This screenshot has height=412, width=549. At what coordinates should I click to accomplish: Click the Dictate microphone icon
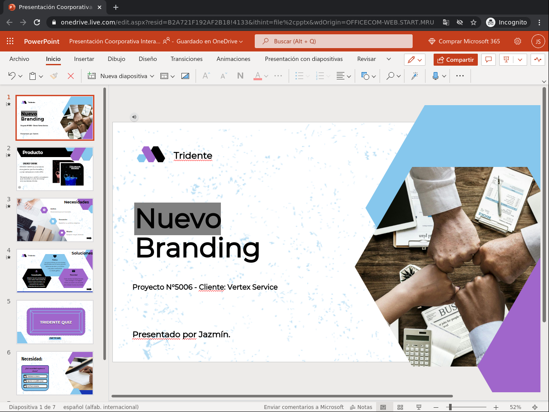point(435,76)
